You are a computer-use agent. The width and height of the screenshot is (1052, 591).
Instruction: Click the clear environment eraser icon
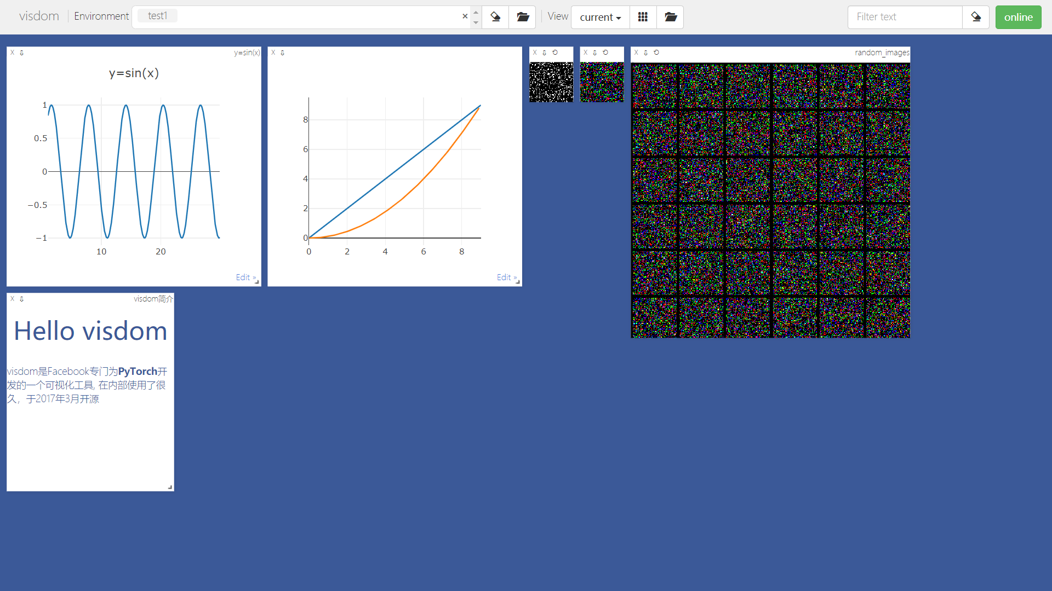point(495,17)
